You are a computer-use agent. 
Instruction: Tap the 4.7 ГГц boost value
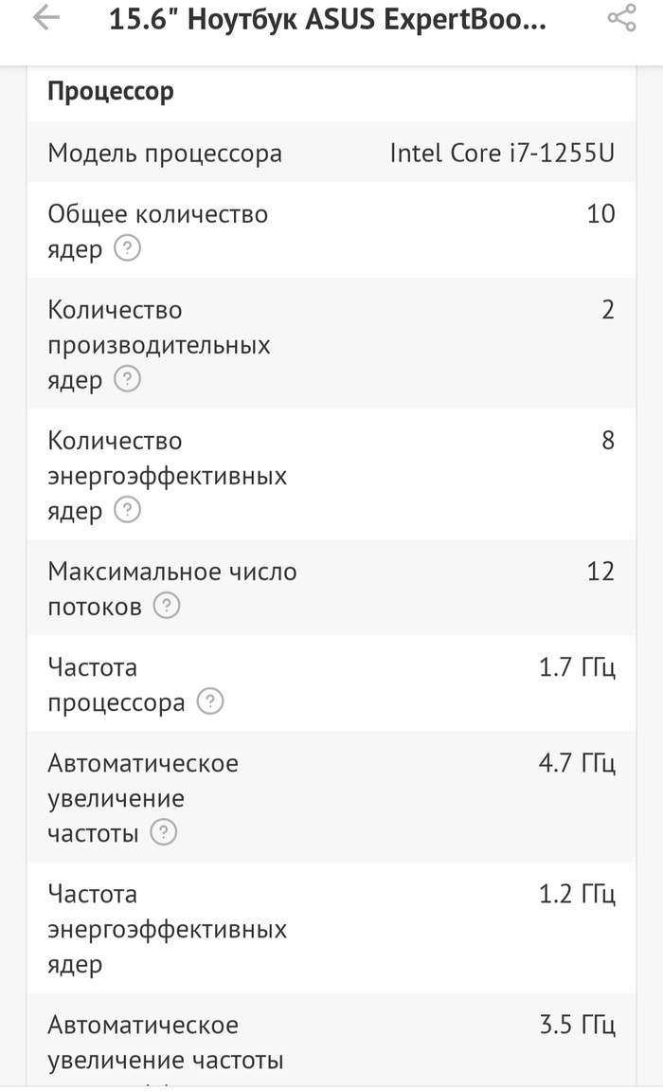point(577,763)
